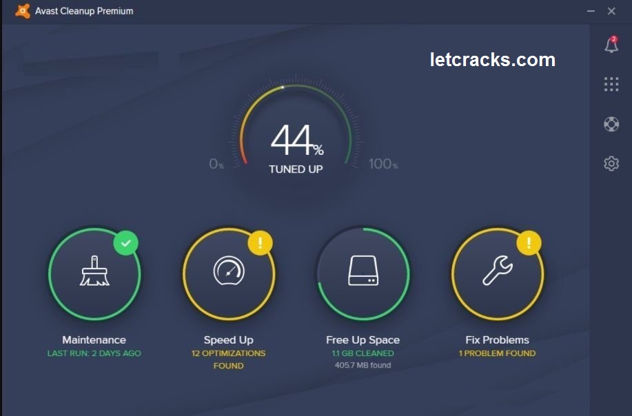Screen dimensions: 632x416
Task: Close the Avast Cleanup window
Action: pyautogui.click(x=611, y=11)
